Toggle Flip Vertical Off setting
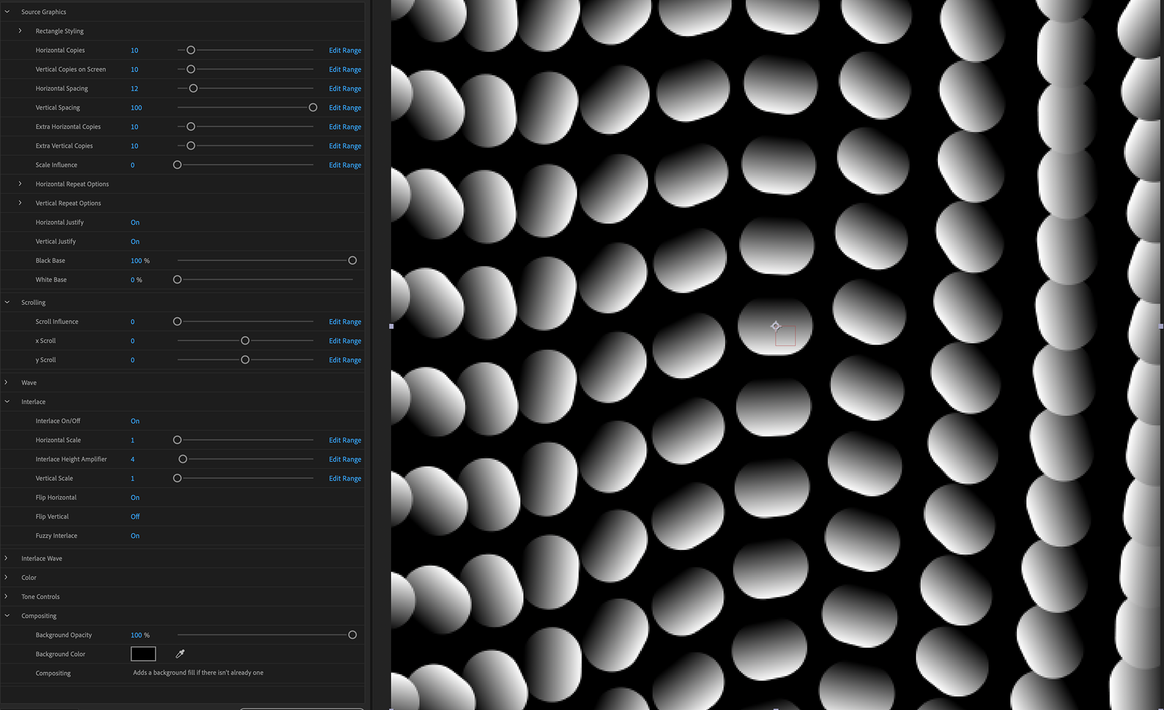 [x=135, y=517]
